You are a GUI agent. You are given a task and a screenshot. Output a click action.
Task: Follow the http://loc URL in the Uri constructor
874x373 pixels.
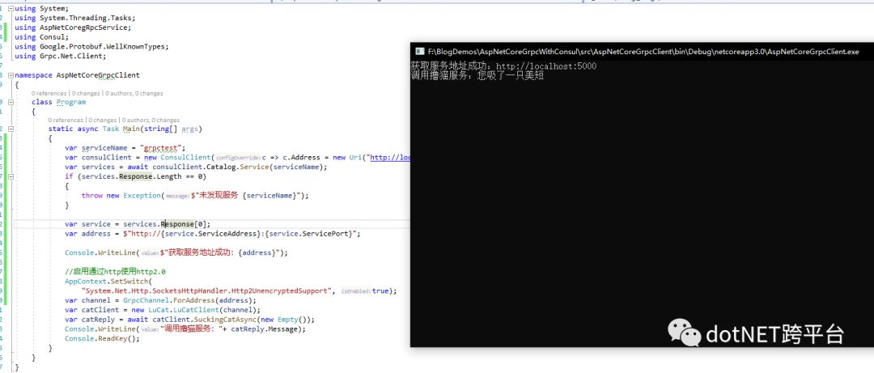389,158
